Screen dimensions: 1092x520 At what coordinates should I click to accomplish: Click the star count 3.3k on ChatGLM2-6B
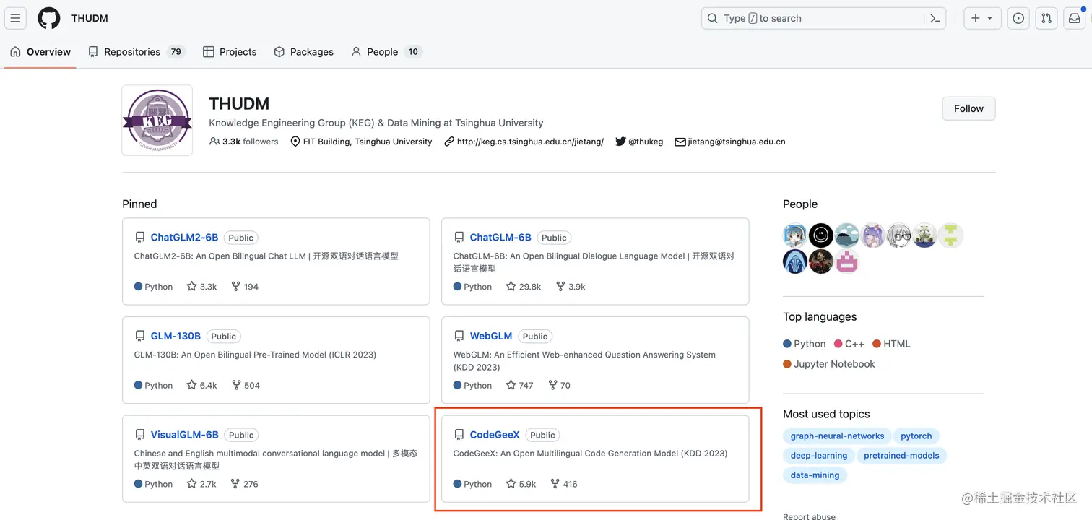(201, 287)
